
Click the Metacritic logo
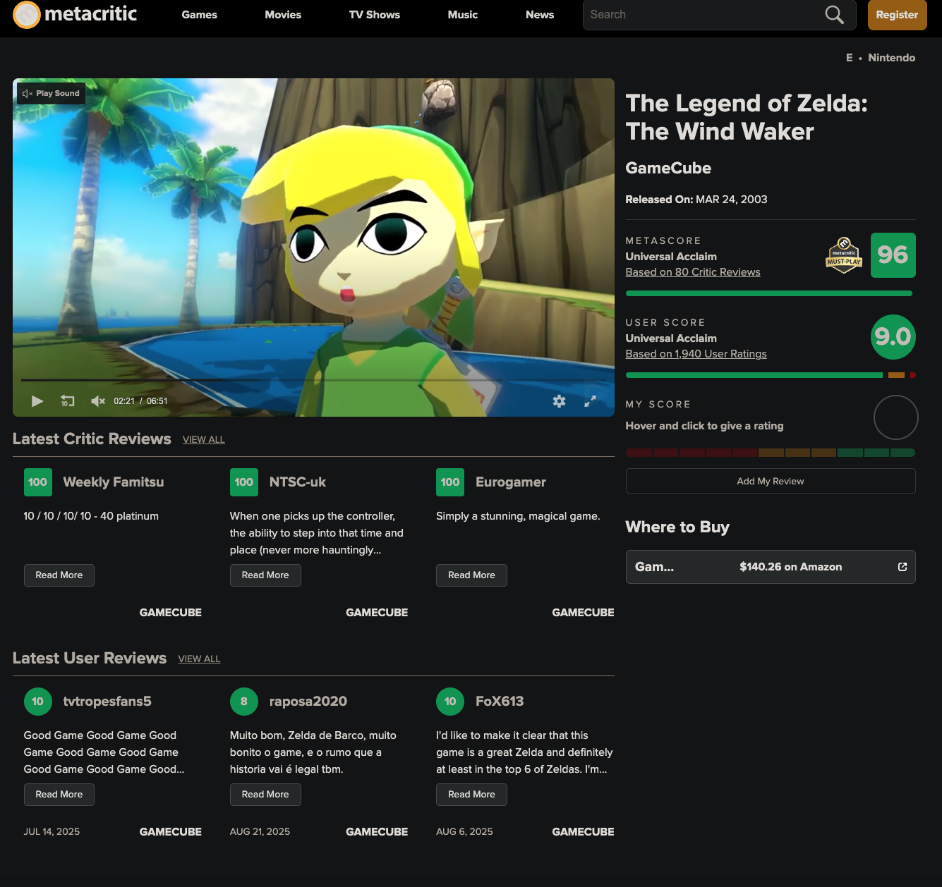tap(75, 14)
